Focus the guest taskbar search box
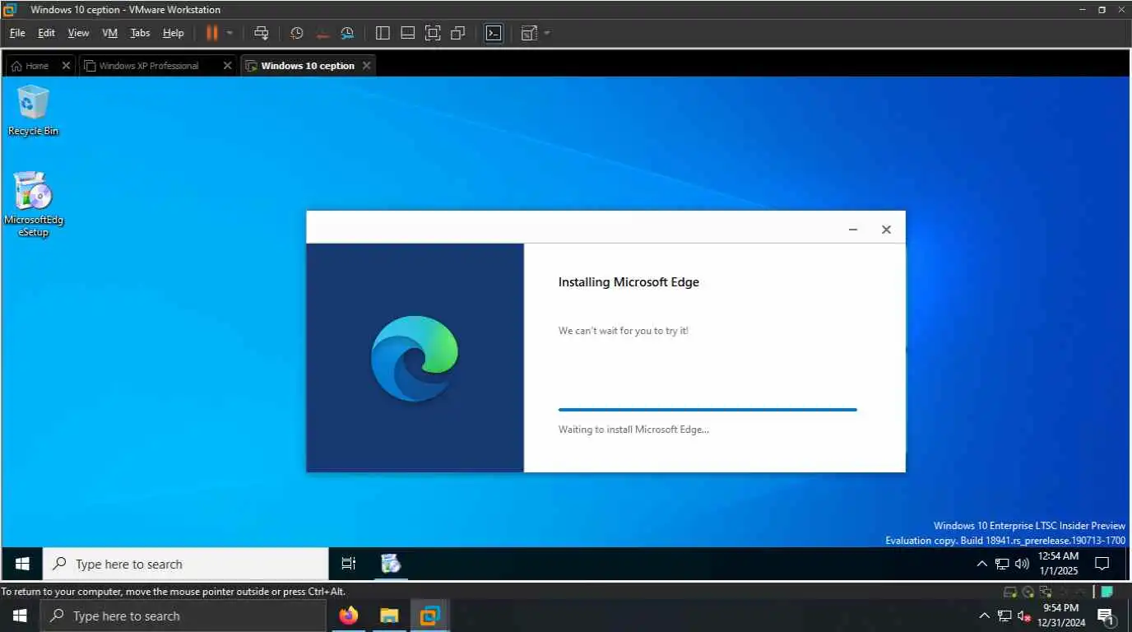Screen dimensions: 1132x632 [x=185, y=564]
